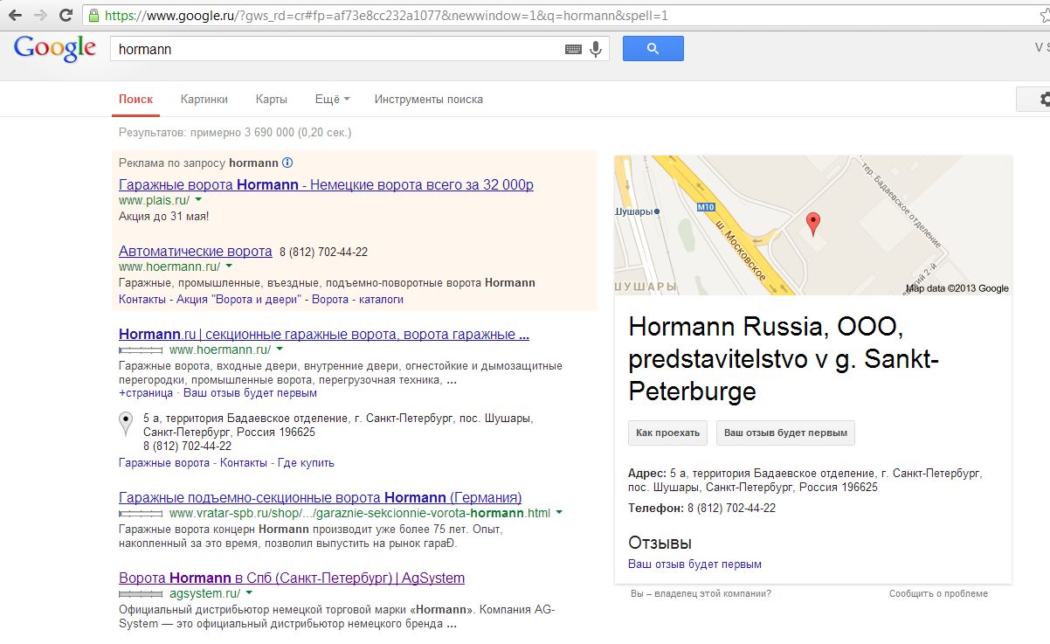Expand the Ещё menu
Viewport: 1050px width, 644px height.
pos(332,100)
